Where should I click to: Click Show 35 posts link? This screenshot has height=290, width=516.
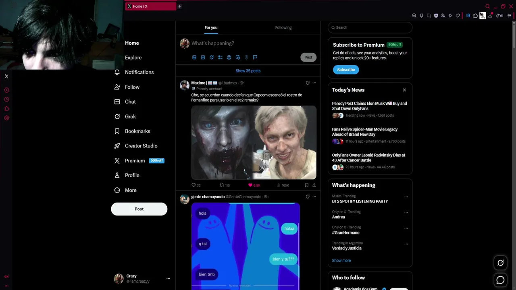pyautogui.click(x=248, y=71)
